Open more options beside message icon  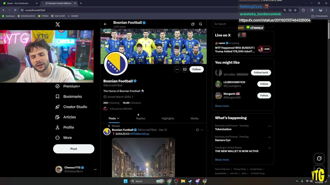177,69
